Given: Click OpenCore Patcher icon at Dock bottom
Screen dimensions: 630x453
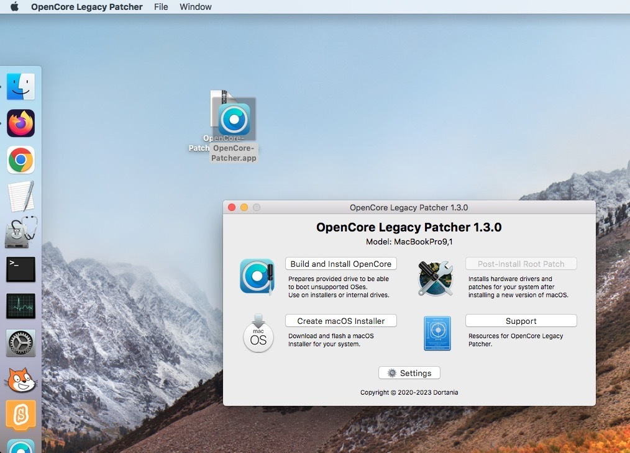Looking at the screenshot, I should [x=21, y=446].
